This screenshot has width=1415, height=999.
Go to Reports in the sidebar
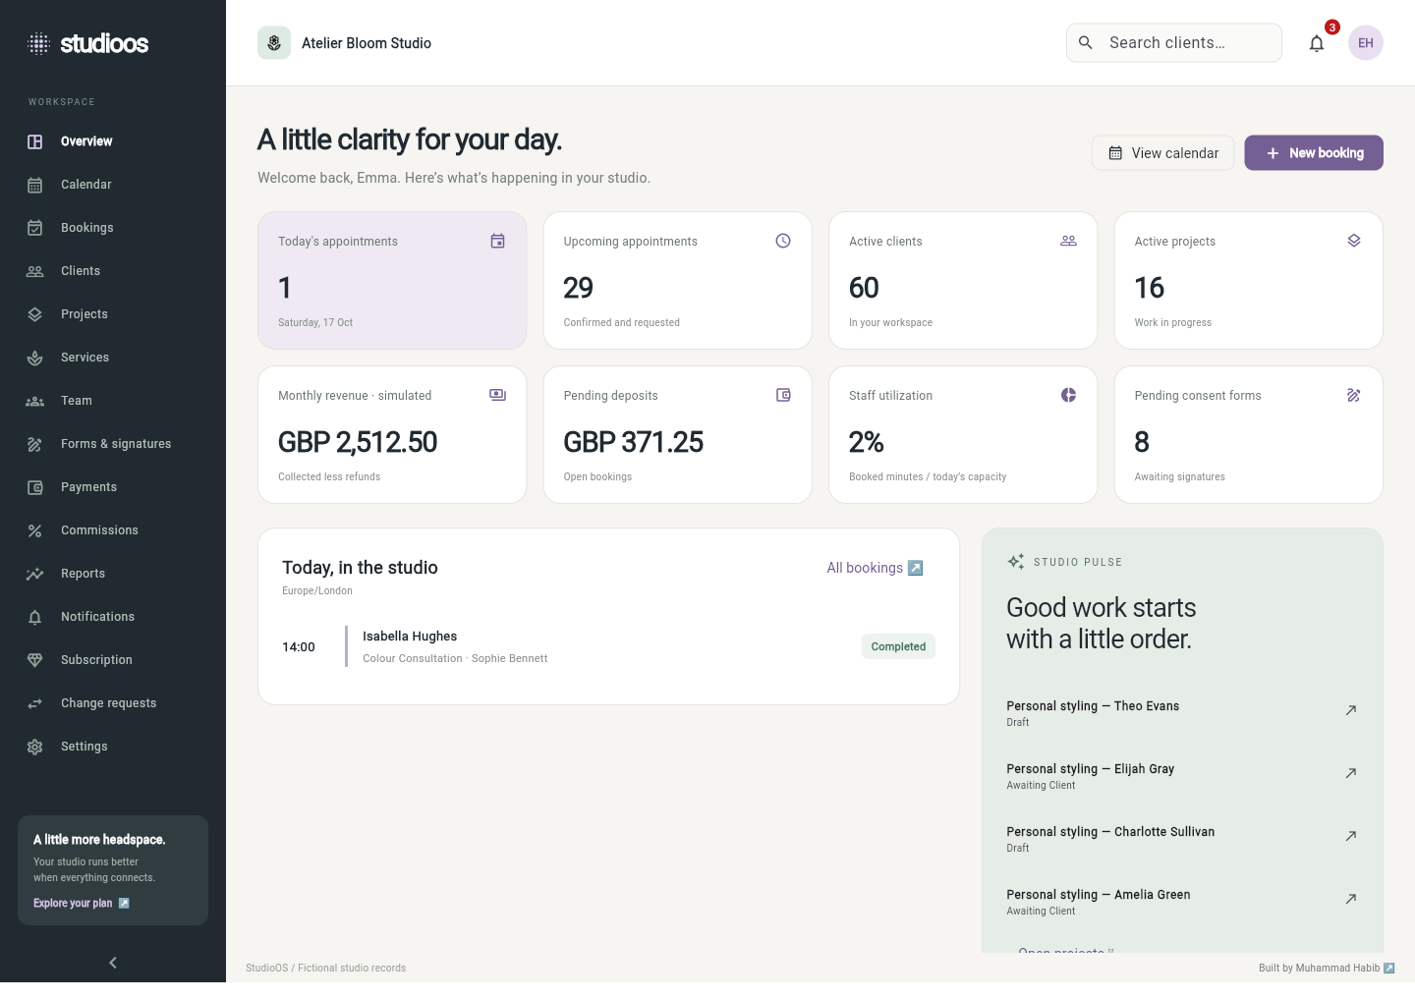(x=113, y=574)
